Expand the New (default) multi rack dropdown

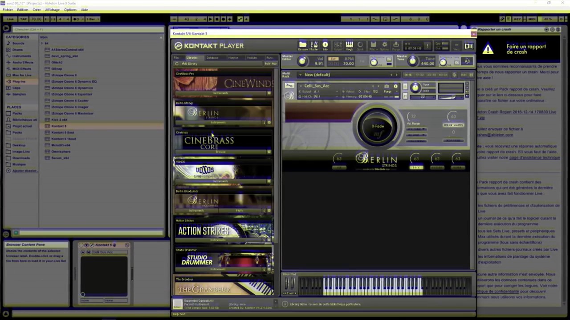[300, 75]
